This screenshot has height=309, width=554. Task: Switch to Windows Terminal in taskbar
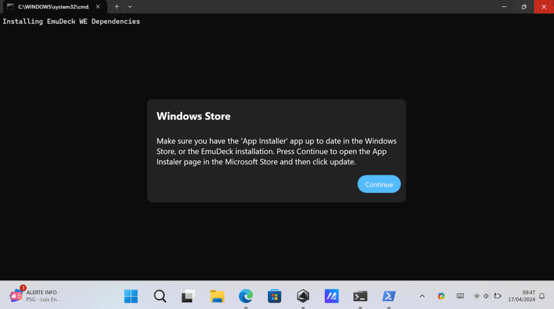(360, 296)
